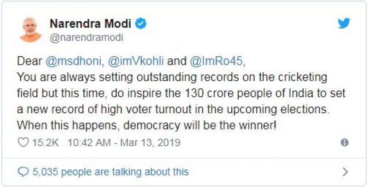Open the Narendra Modi display name link

[90, 24]
